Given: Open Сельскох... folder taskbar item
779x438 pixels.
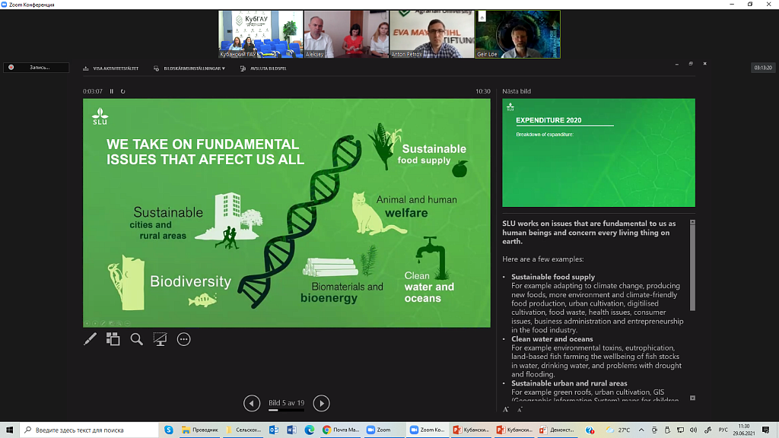Looking at the screenshot, I should coord(243,430).
